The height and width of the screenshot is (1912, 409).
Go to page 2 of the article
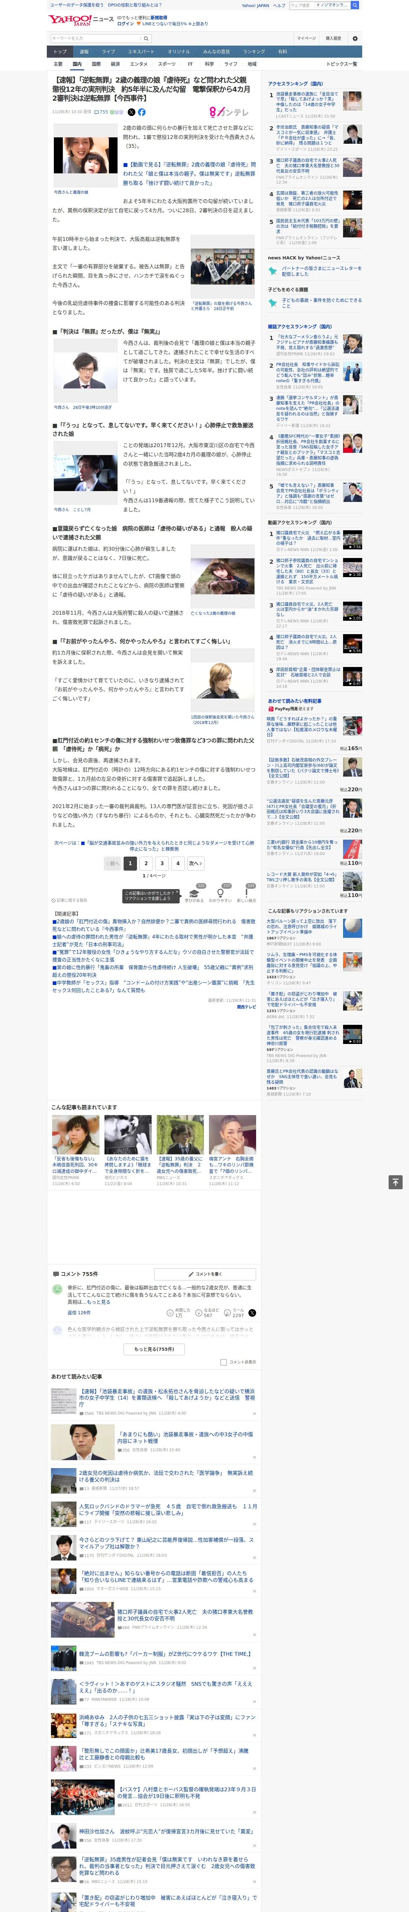click(x=146, y=863)
